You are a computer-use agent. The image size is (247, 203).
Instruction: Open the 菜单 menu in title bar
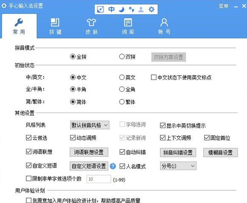pyautogui.click(x=223, y=6)
